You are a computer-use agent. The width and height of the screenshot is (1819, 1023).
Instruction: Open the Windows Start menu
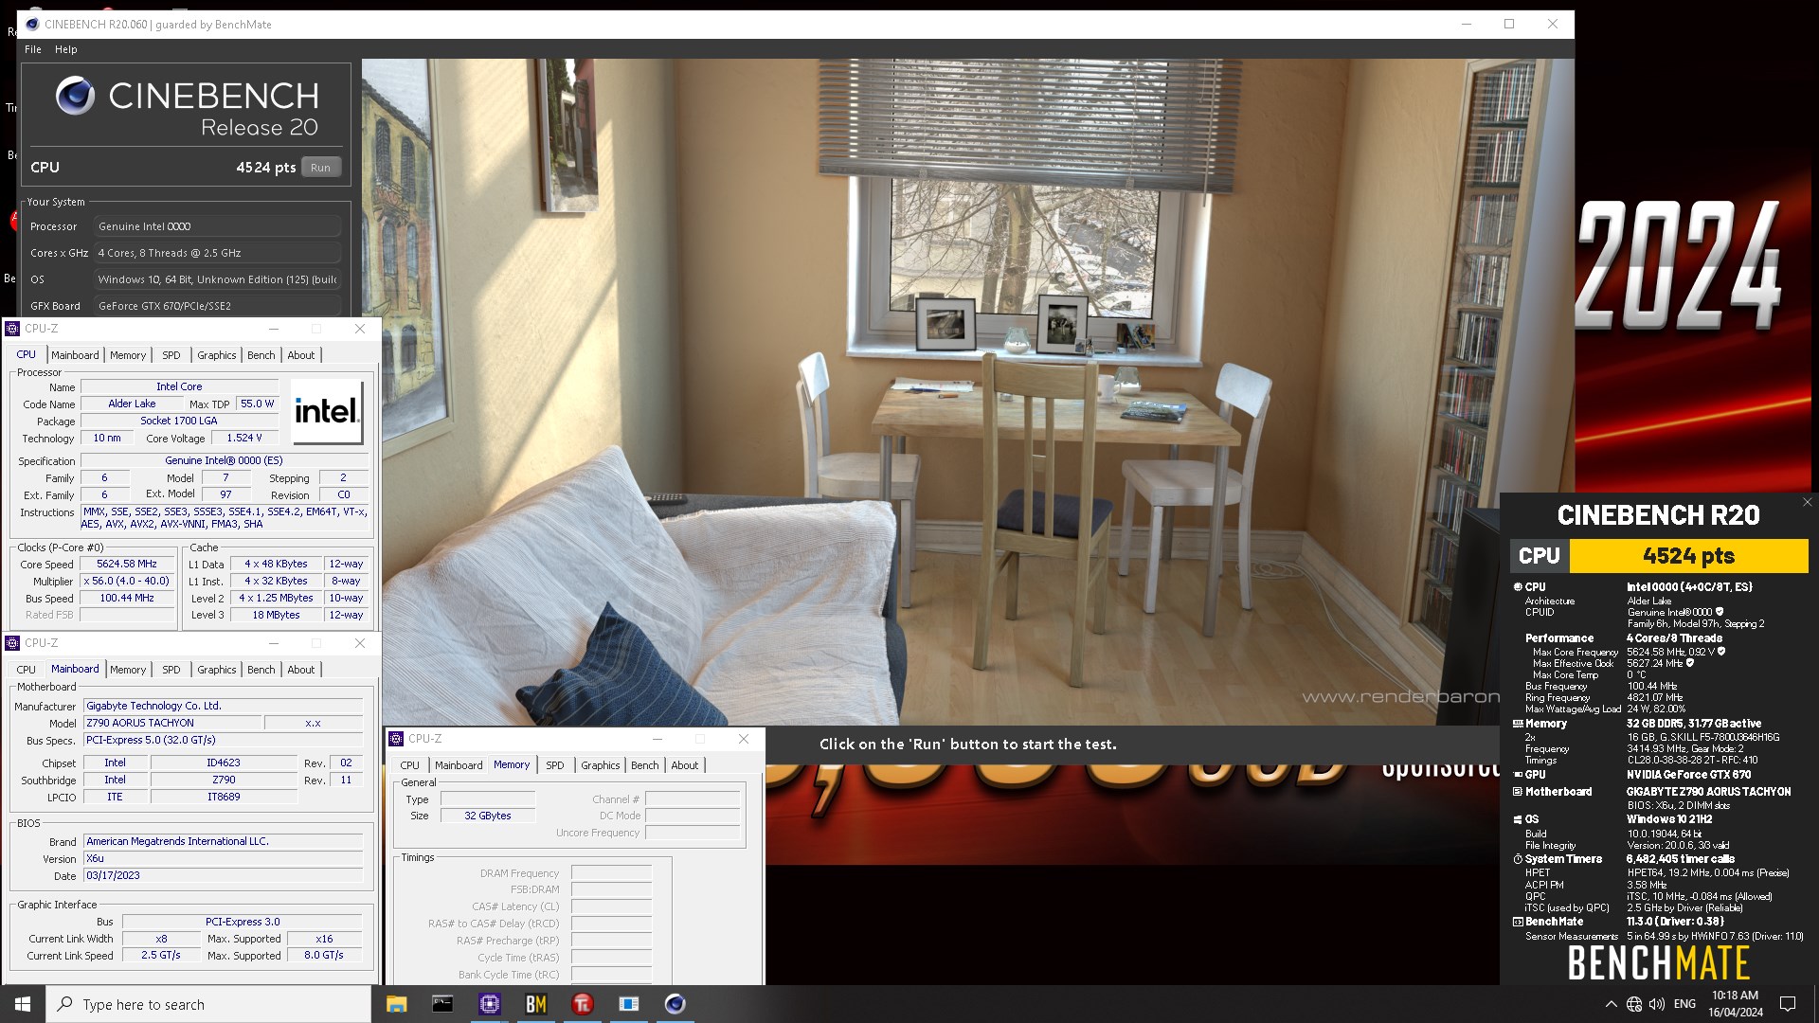click(23, 1004)
